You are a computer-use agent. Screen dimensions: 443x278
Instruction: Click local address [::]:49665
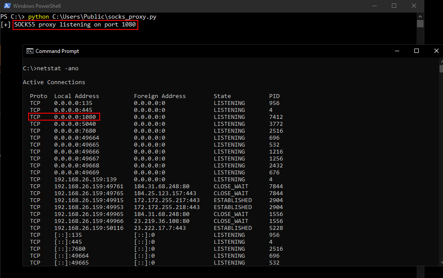click(72, 262)
